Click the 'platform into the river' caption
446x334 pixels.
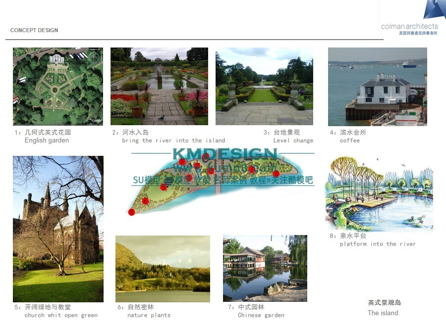pyautogui.click(x=378, y=244)
